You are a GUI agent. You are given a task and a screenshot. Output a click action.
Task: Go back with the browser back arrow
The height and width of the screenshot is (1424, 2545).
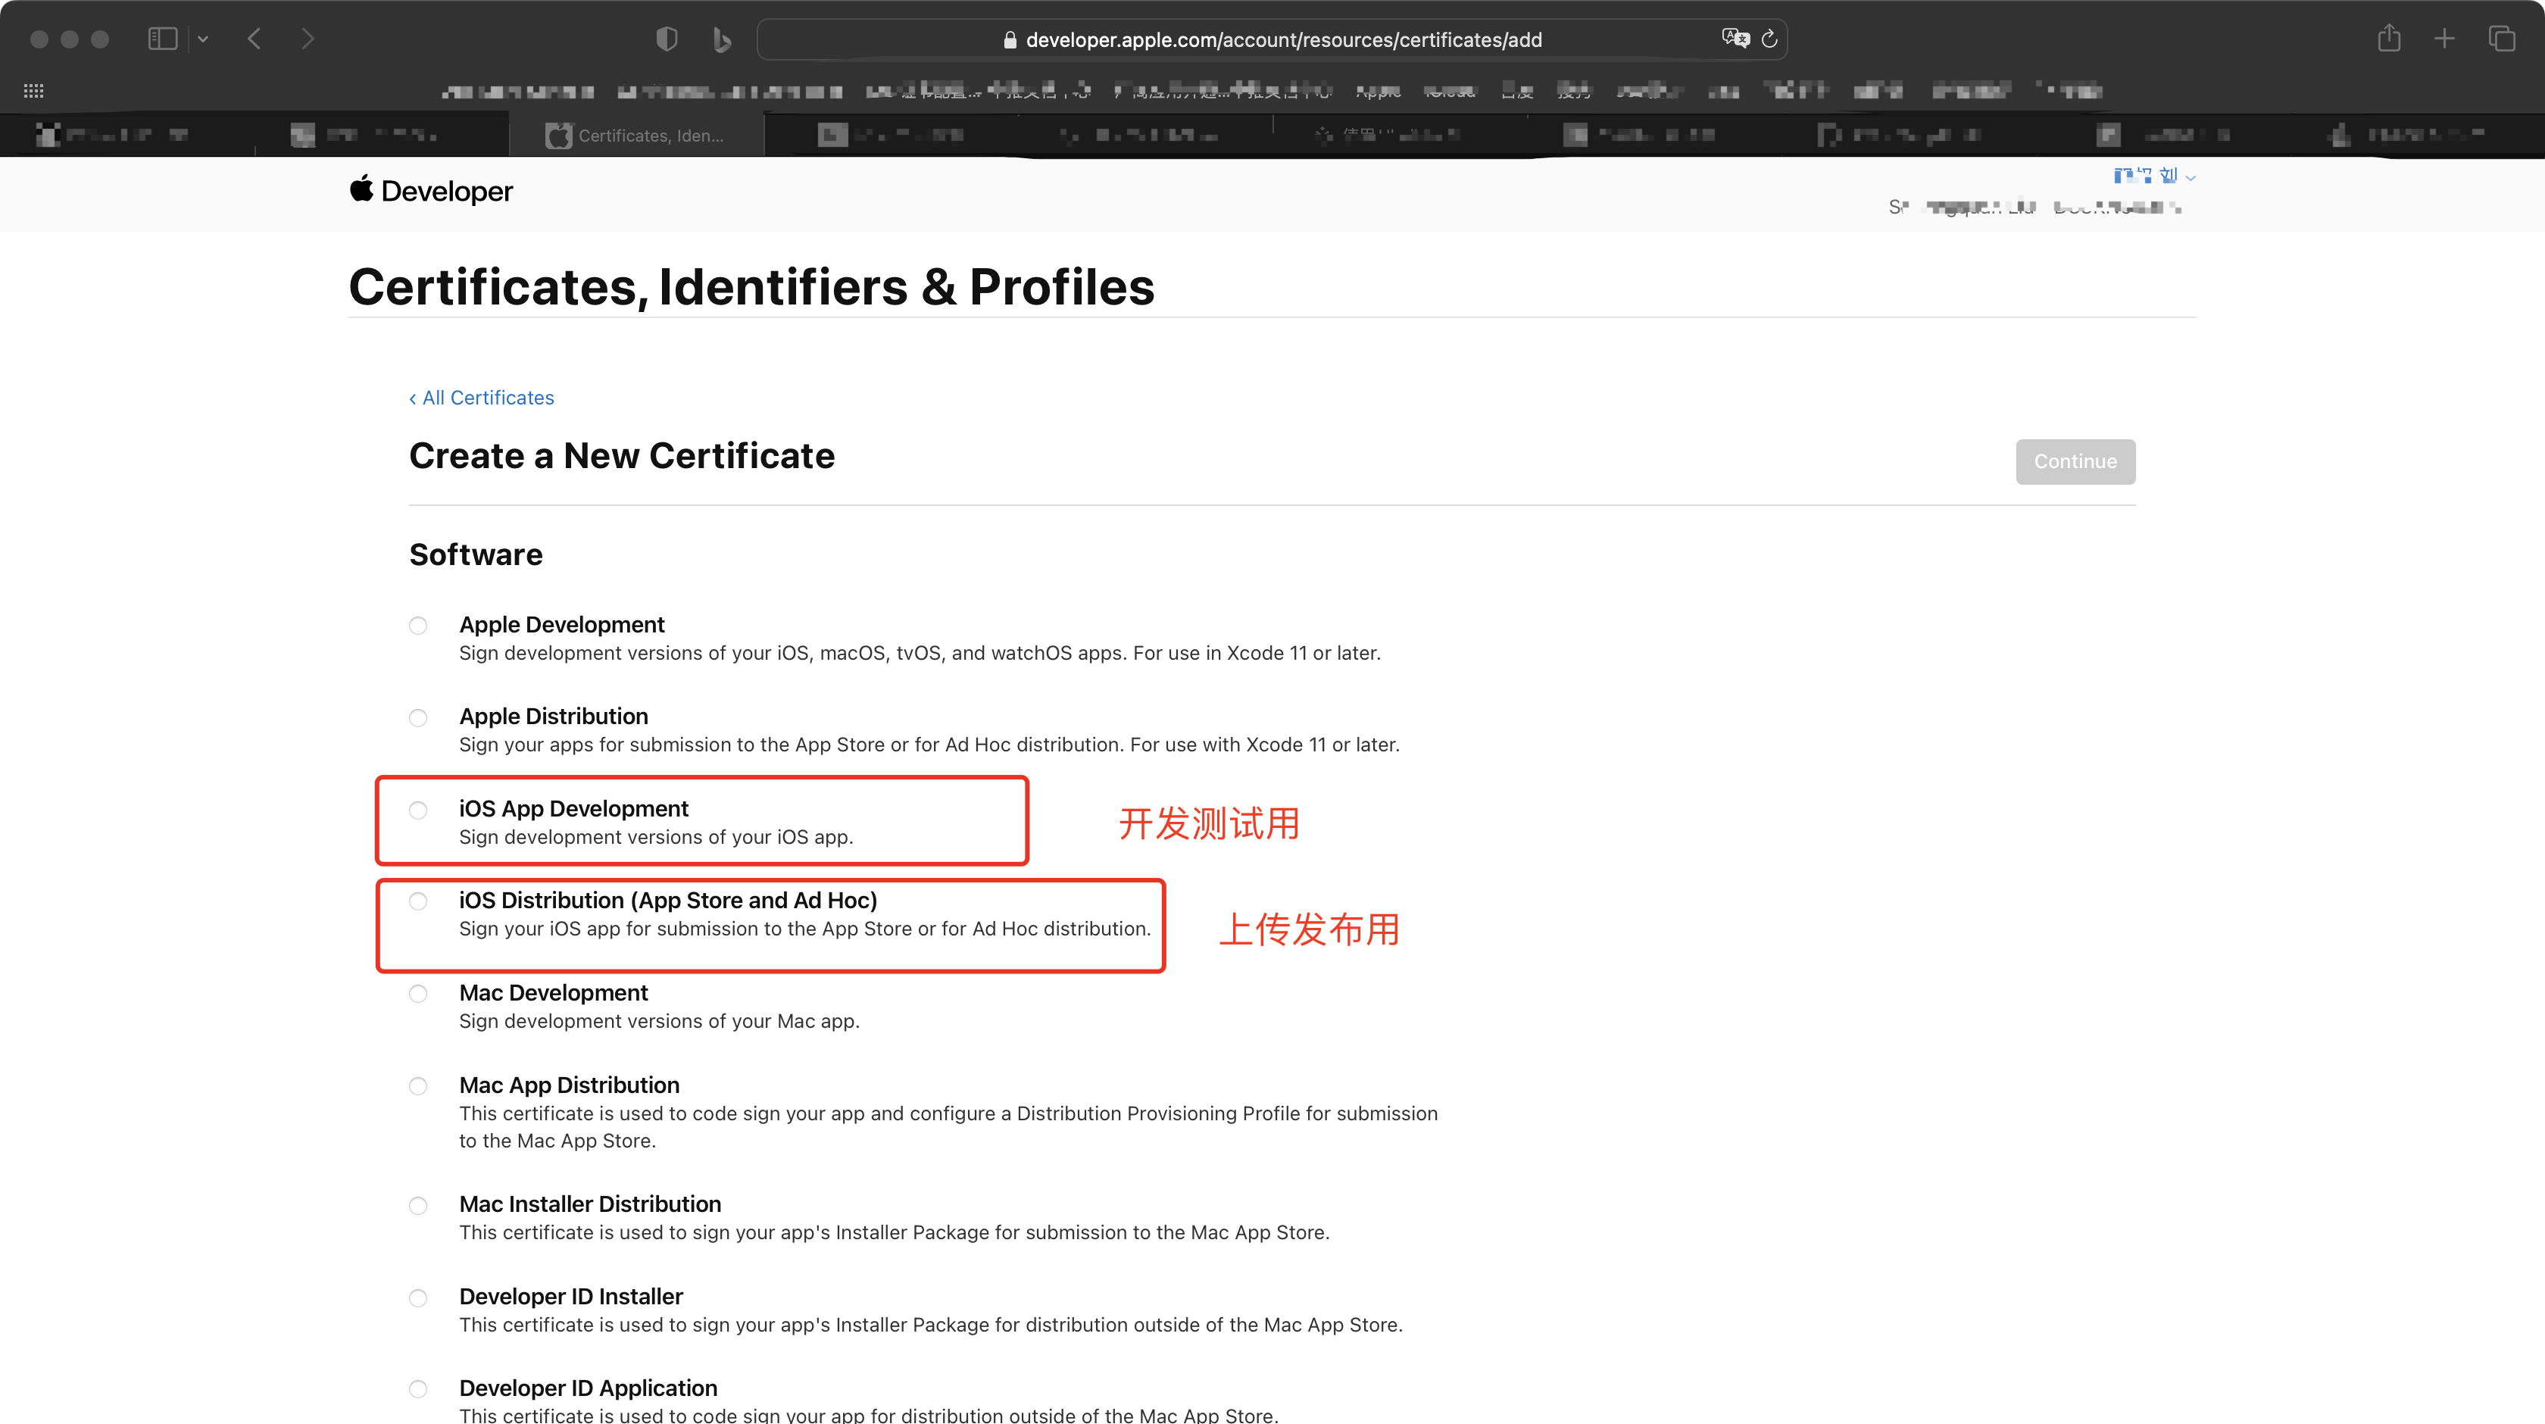254,39
